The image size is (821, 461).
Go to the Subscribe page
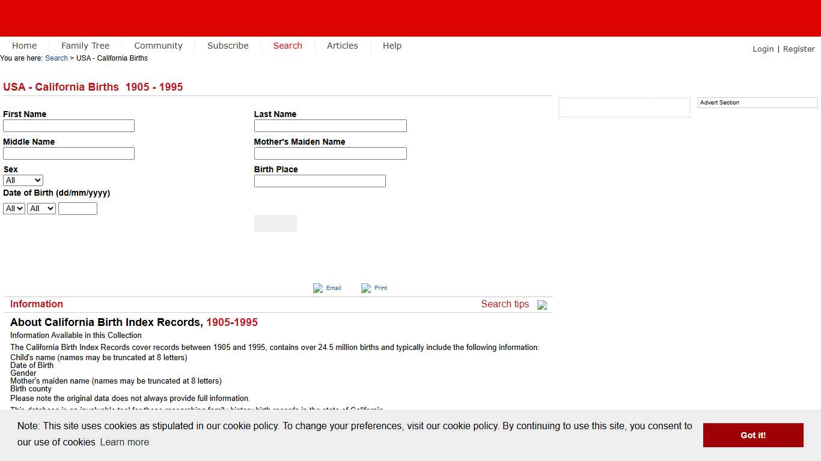pyautogui.click(x=228, y=46)
